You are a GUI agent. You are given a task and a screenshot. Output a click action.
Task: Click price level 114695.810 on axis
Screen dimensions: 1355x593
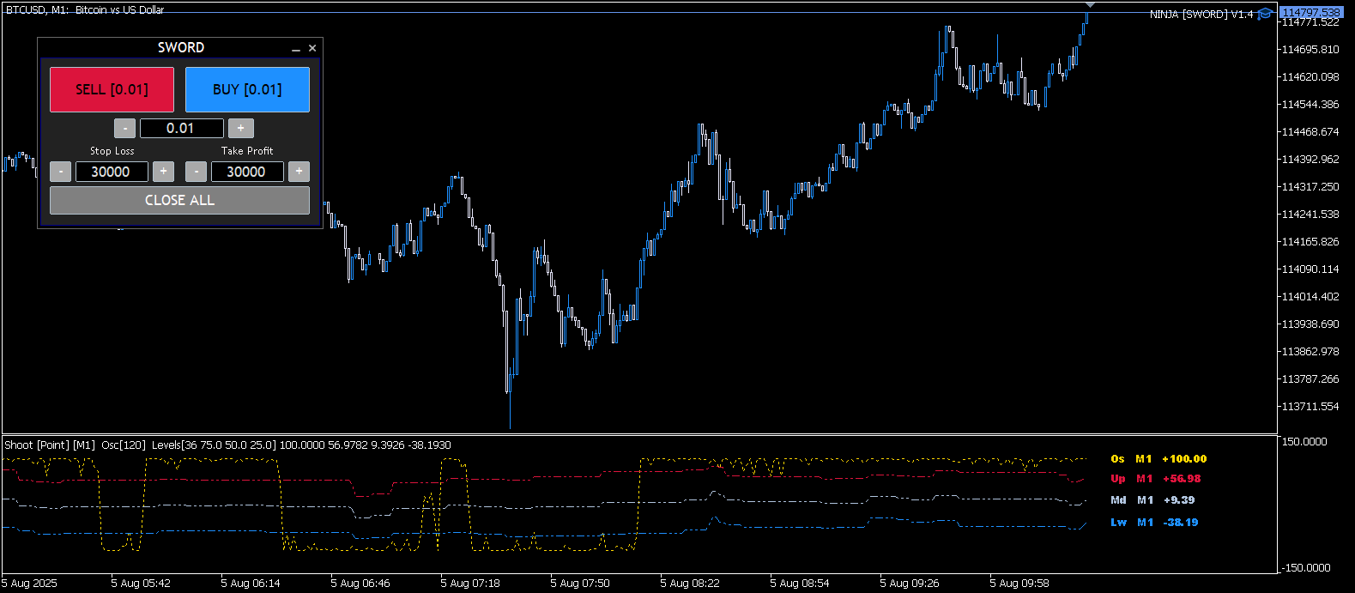pyautogui.click(x=1310, y=50)
